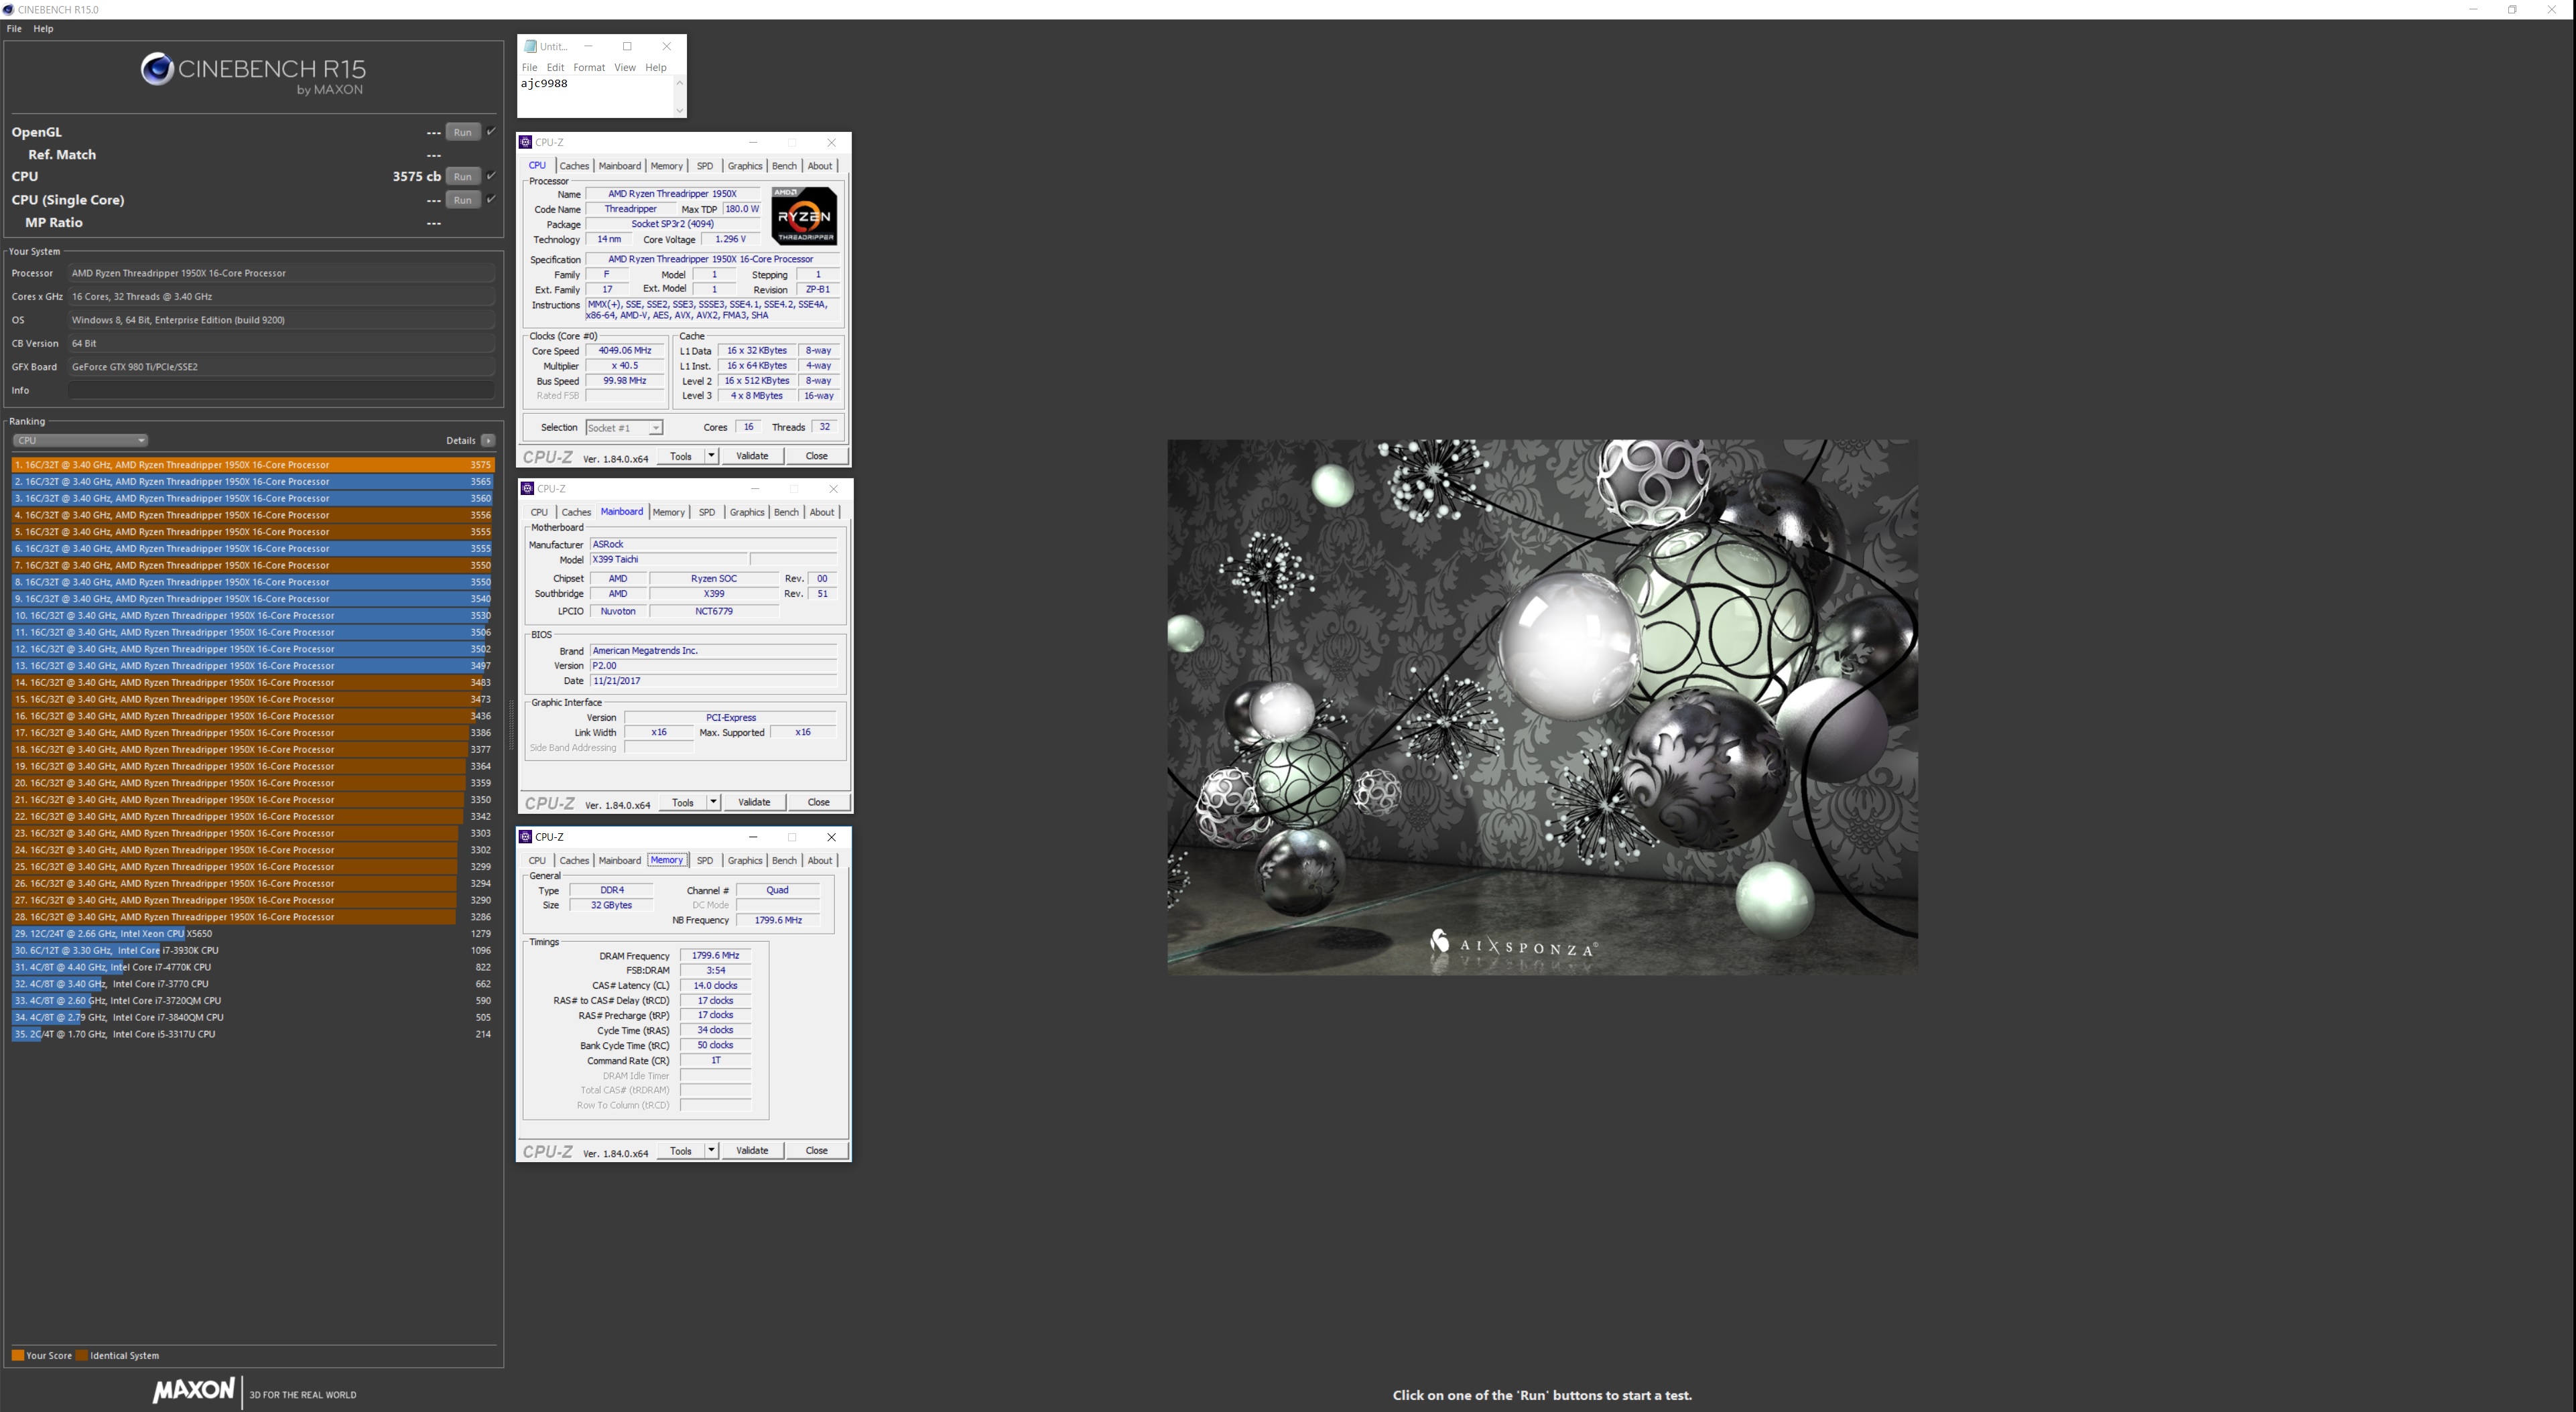The height and width of the screenshot is (1412, 2576).
Task: Maximize the Notepad window
Action: point(627,46)
